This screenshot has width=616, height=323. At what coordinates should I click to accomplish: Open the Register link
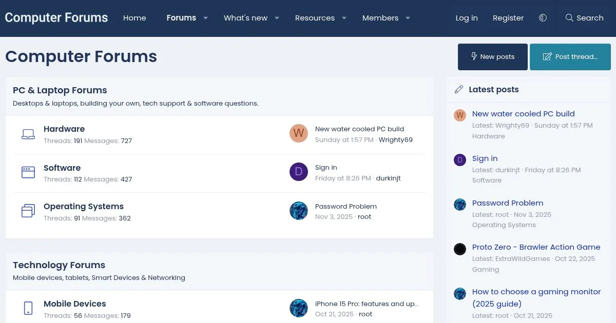pyautogui.click(x=508, y=18)
